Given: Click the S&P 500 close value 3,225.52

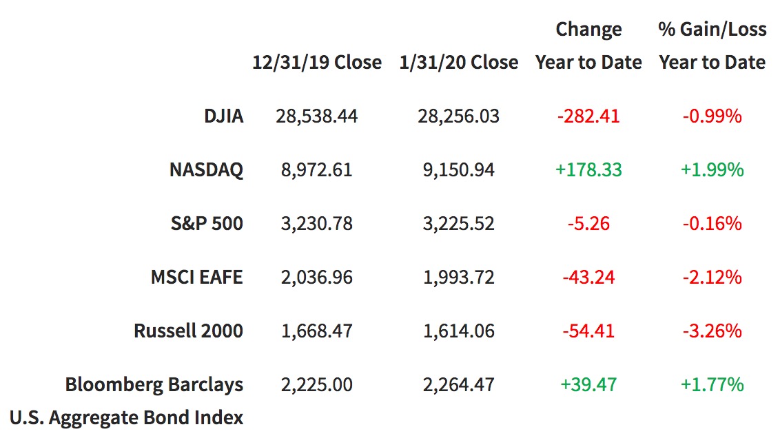Looking at the screenshot, I should (459, 223).
